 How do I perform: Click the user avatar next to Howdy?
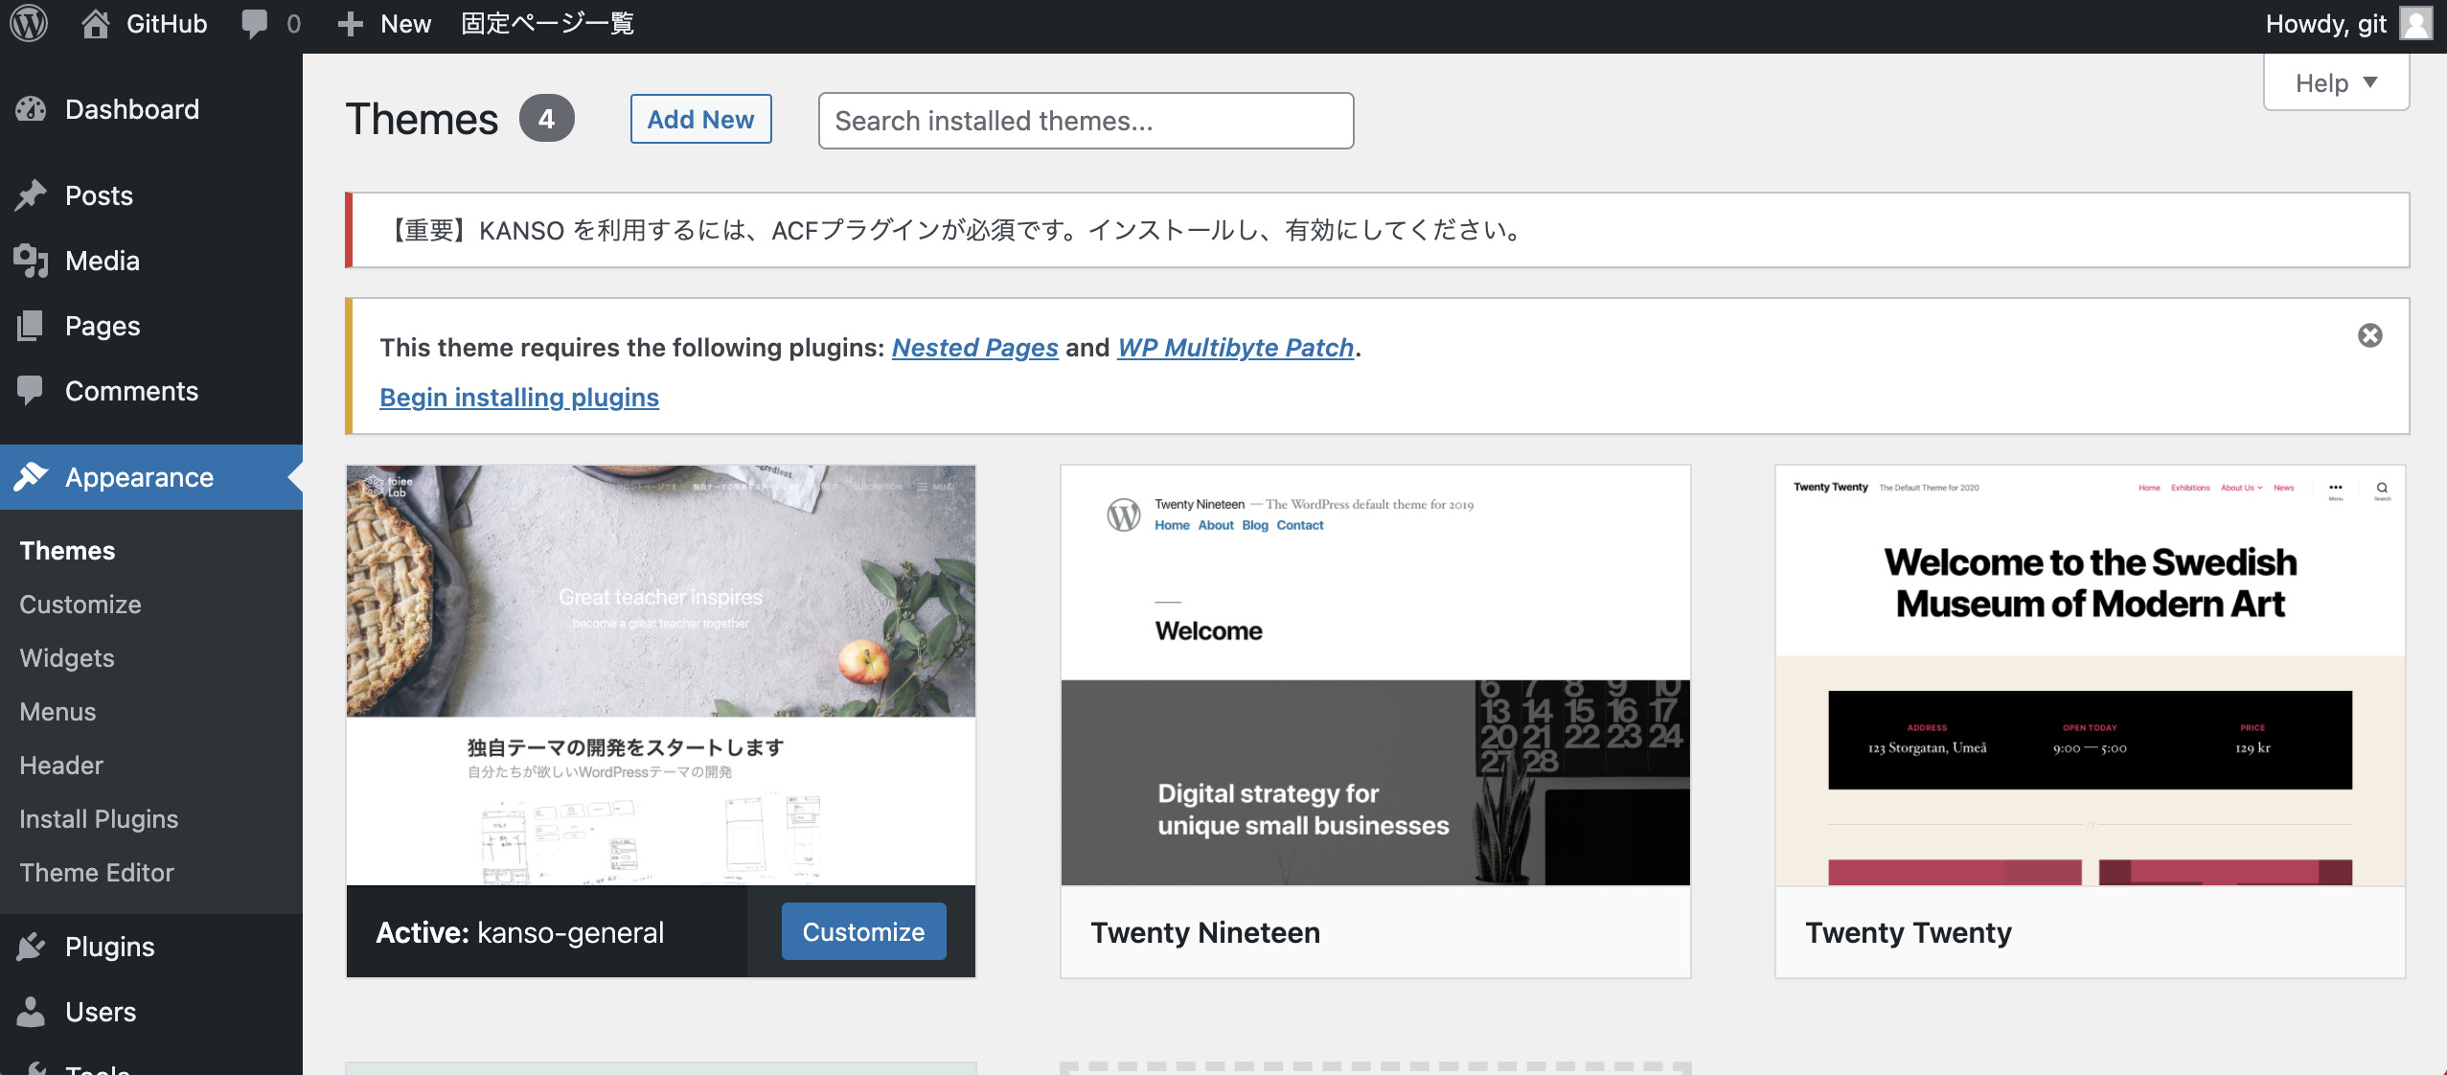(x=2415, y=23)
